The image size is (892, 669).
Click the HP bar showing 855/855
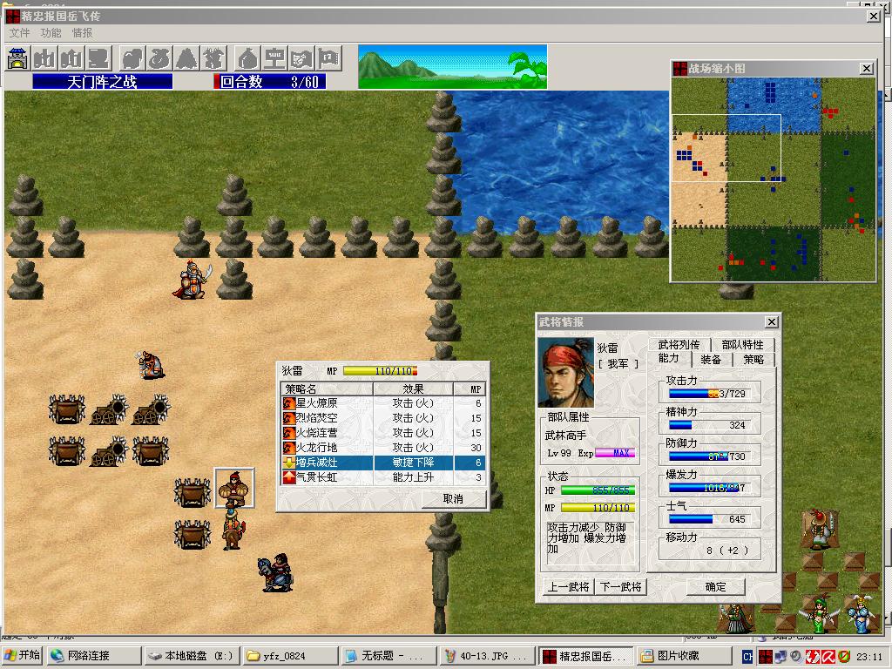[598, 490]
